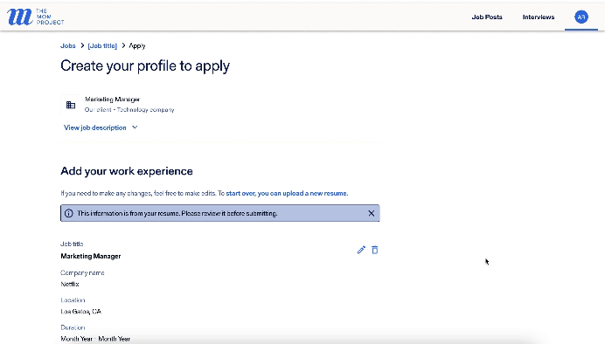Viewport: 605px width, 344px height.
Task: Click the chevron beside View job description
Action: click(135, 127)
